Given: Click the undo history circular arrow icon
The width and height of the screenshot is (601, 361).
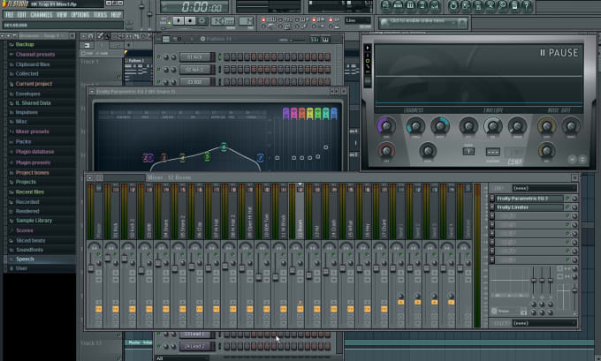Looking at the screenshot, I should [453, 6].
